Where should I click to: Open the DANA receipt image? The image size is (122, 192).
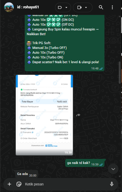pyautogui.click(x=44, y=115)
